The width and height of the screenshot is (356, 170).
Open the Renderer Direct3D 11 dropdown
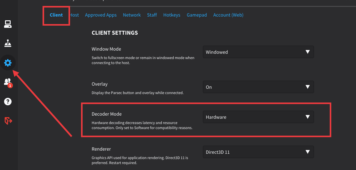[x=258, y=152]
